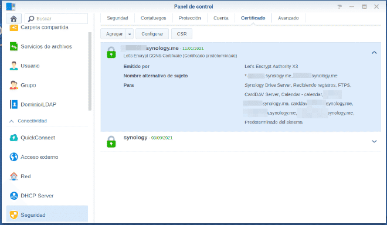Open the Protección tab
Viewport: 387px width, 225px height.
pos(189,18)
